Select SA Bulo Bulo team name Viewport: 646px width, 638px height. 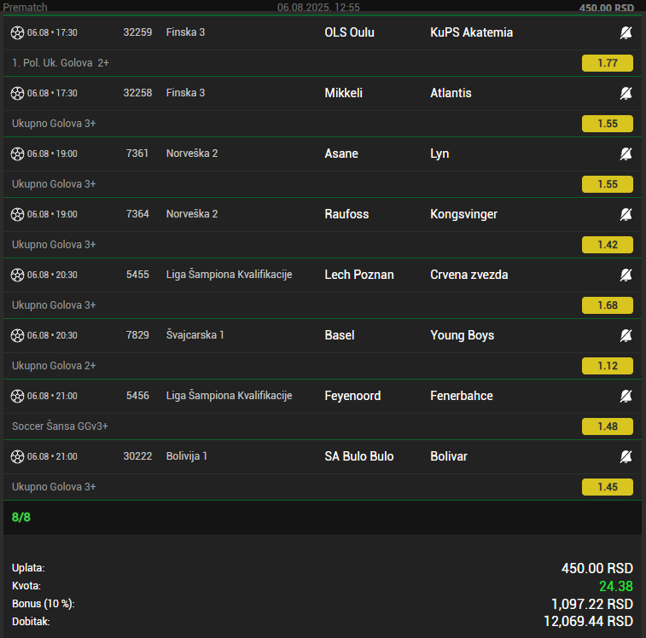click(359, 456)
